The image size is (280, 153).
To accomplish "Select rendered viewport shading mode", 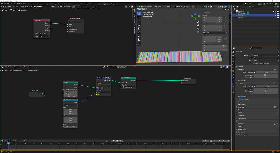I will 225,6.
